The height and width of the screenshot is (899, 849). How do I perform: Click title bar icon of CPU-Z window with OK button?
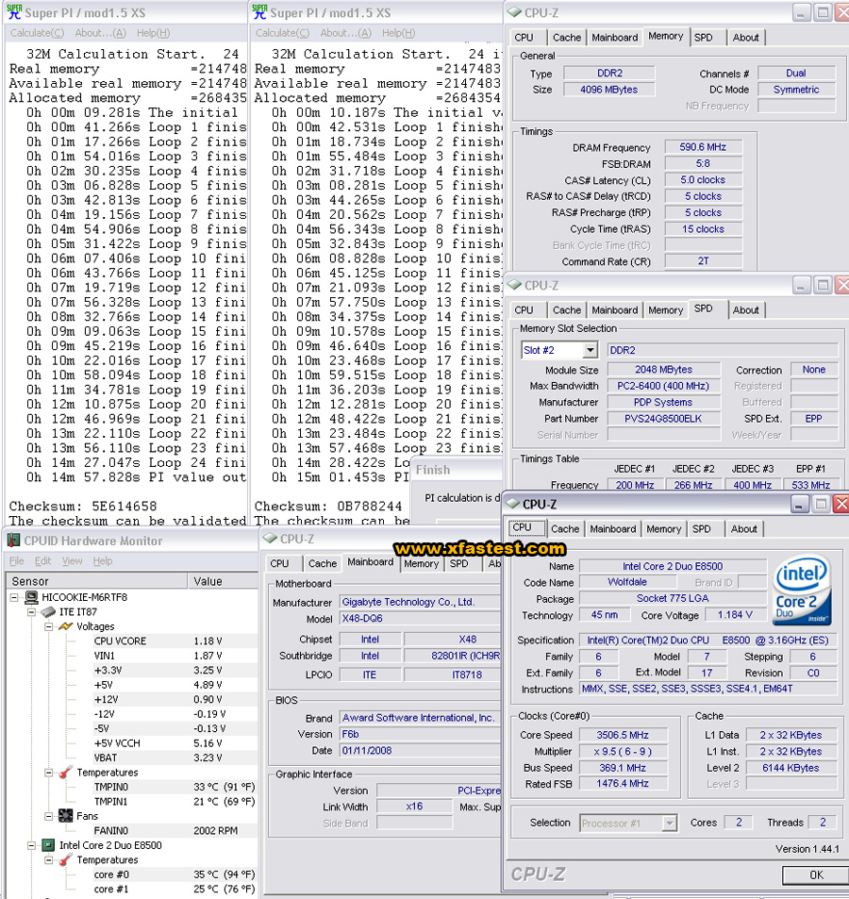pyautogui.click(x=512, y=504)
